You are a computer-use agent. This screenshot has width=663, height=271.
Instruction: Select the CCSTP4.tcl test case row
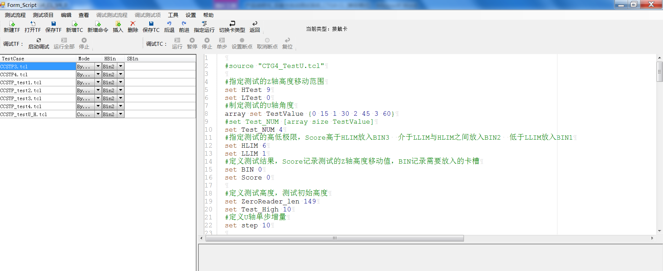pyautogui.click(x=38, y=74)
